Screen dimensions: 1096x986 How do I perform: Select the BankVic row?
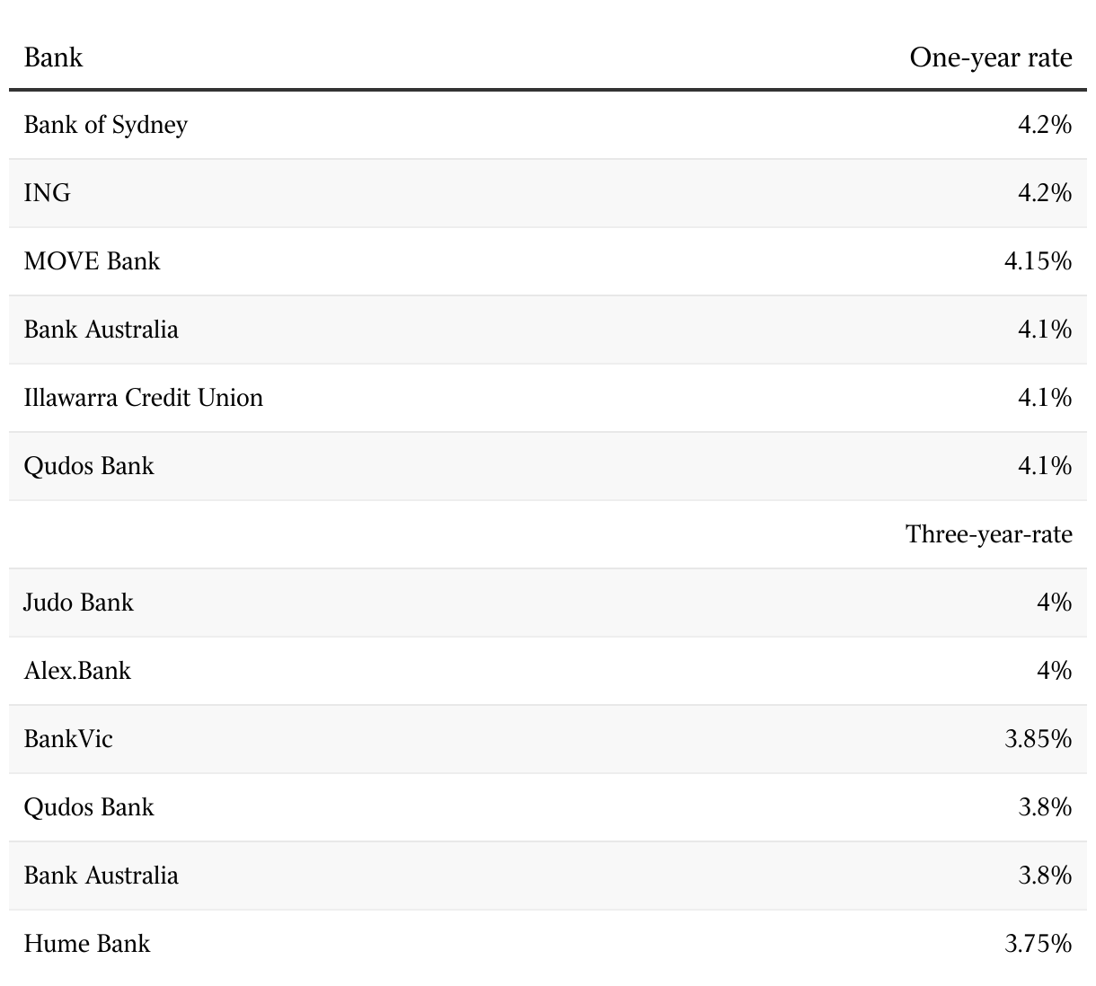(548, 739)
